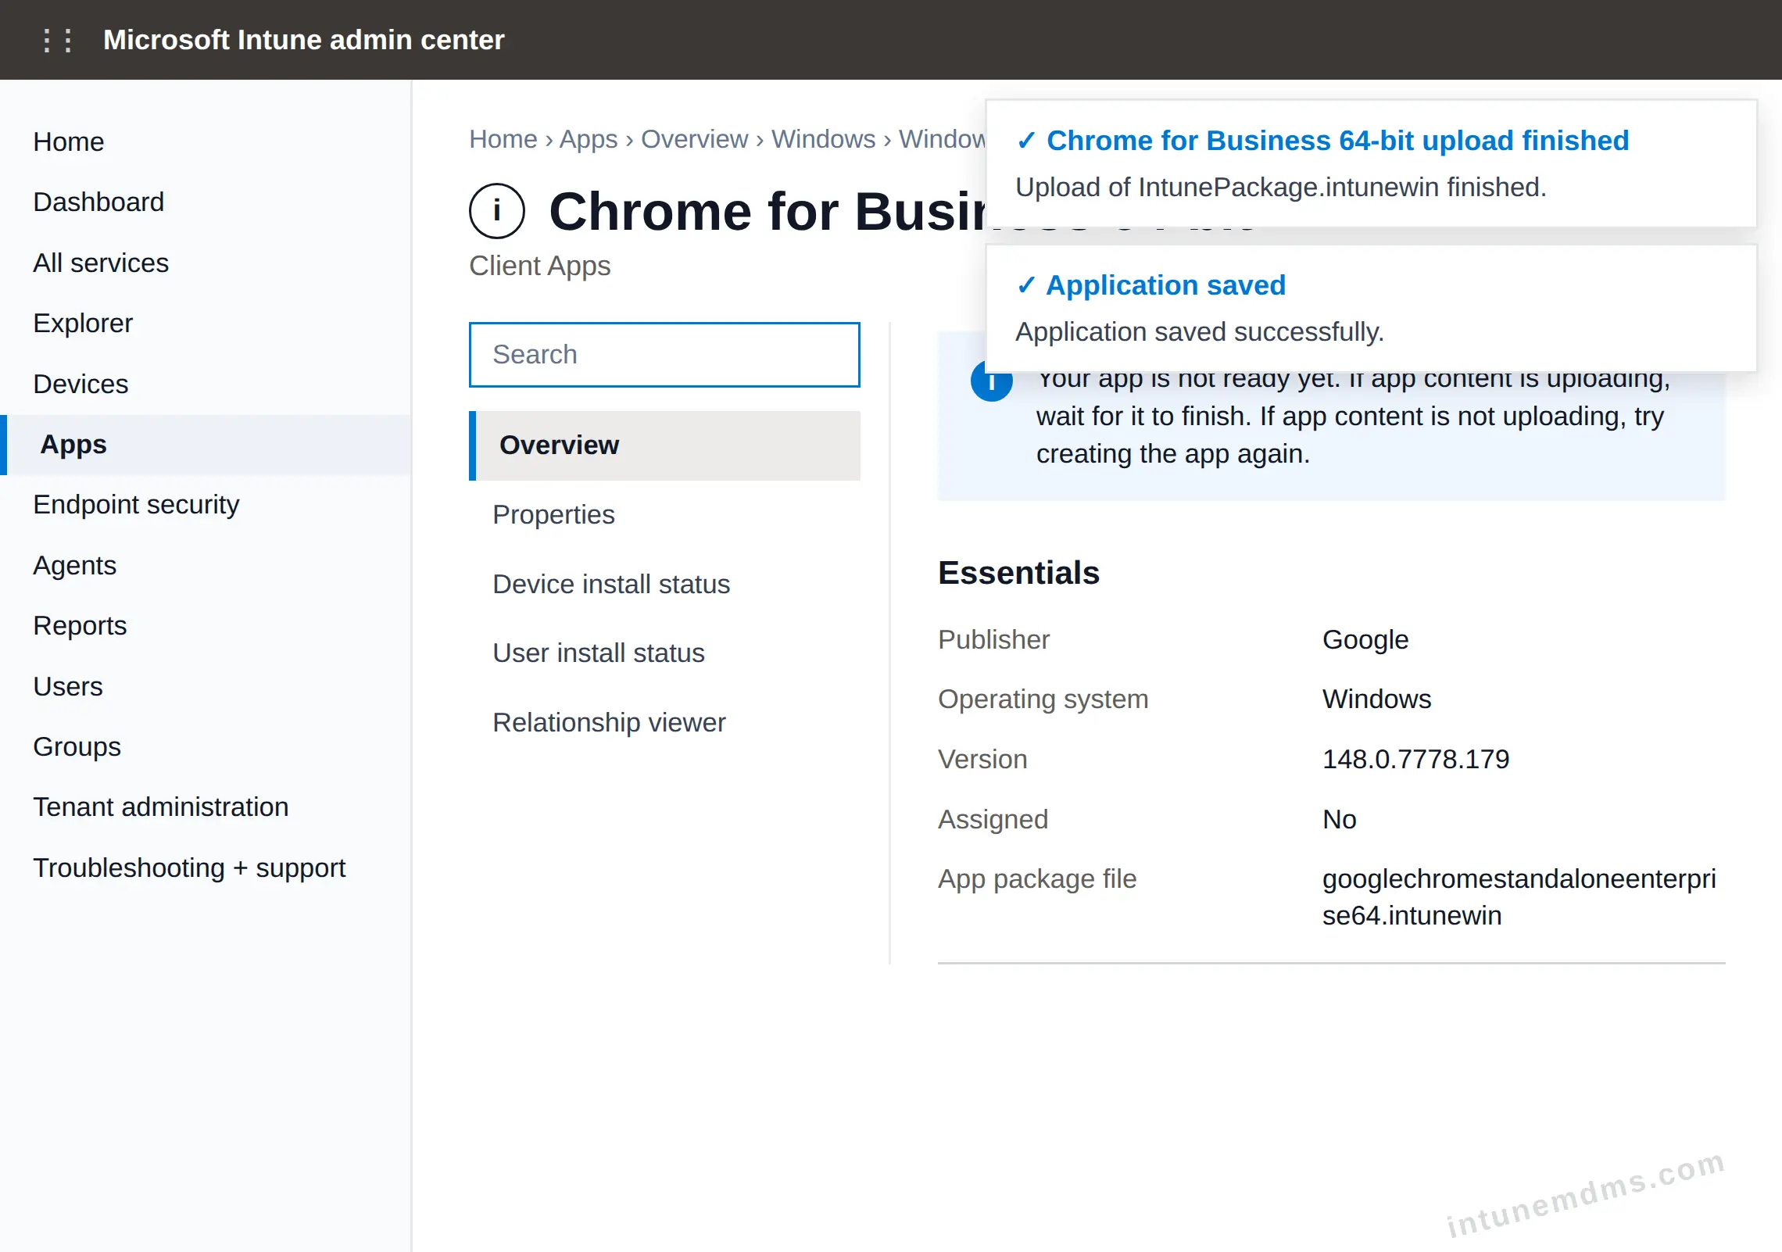Screen dimensions: 1782x1252
Task: Click the Client Apps subtitle
Action: pos(540,266)
